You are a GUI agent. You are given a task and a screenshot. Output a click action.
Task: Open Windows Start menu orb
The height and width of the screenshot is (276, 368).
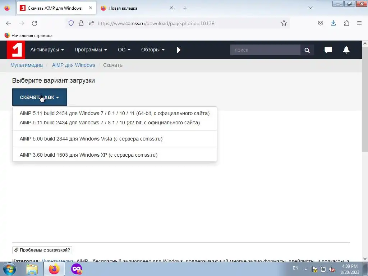[x=9, y=269]
